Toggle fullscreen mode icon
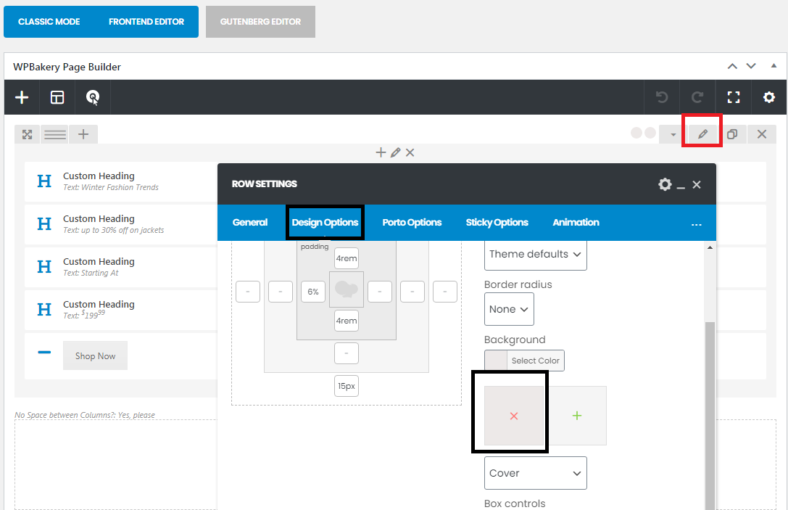The height and width of the screenshot is (510, 788). pyautogui.click(x=733, y=97)
